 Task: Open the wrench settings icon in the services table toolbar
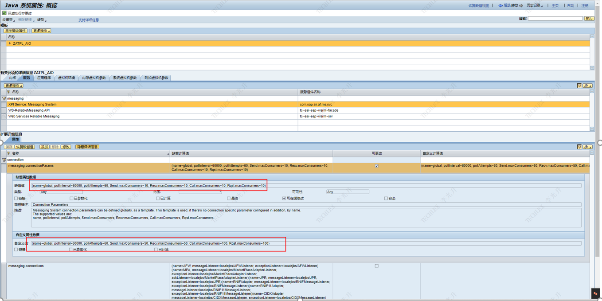pyautogui.click(x=587, y=86)
